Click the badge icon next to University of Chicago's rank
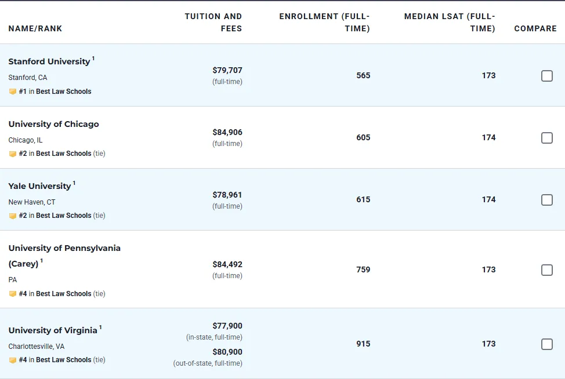This screenshot has height=379, width=565. click(x=13, y=154)
